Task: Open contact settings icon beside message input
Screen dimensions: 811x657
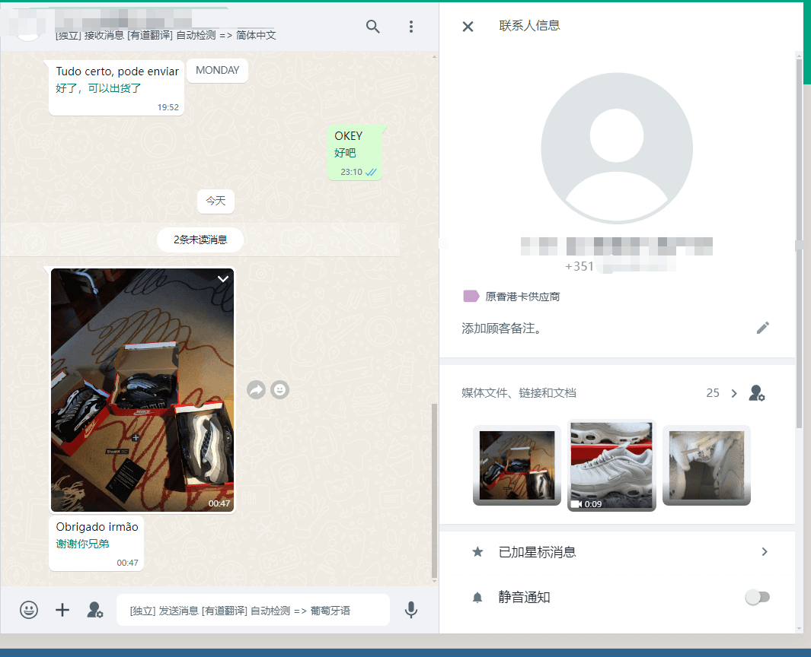Action: pyautogui.click(x=95, y=610)
